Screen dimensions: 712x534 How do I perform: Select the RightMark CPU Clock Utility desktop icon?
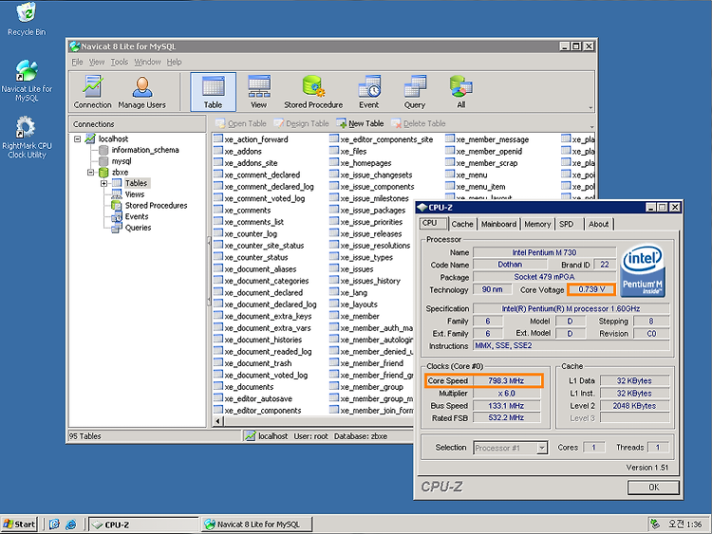(x=27, y=138)
